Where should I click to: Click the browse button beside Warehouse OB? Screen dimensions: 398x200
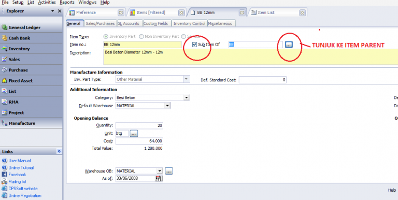pyautogui.click(x=169, y=171)
